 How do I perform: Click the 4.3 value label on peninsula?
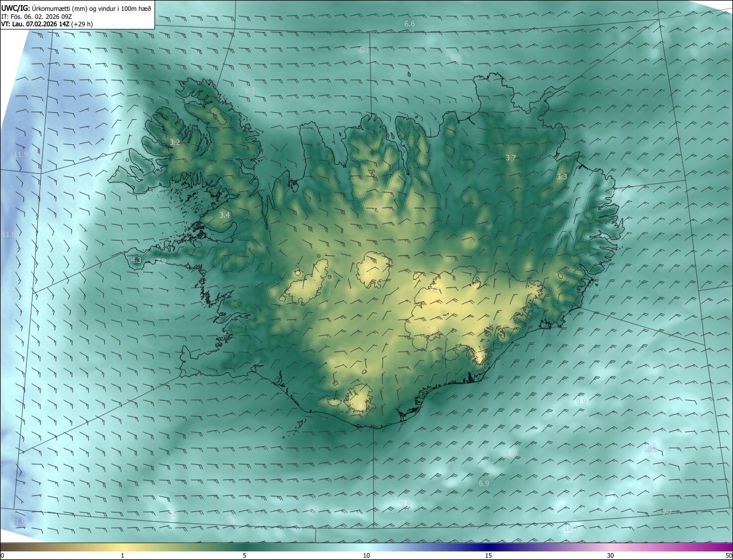click(136, 260)
